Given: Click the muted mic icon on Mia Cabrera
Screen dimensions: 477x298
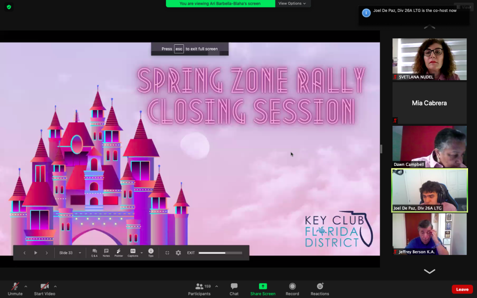Looking at the screenshot, I should (395, 120).
